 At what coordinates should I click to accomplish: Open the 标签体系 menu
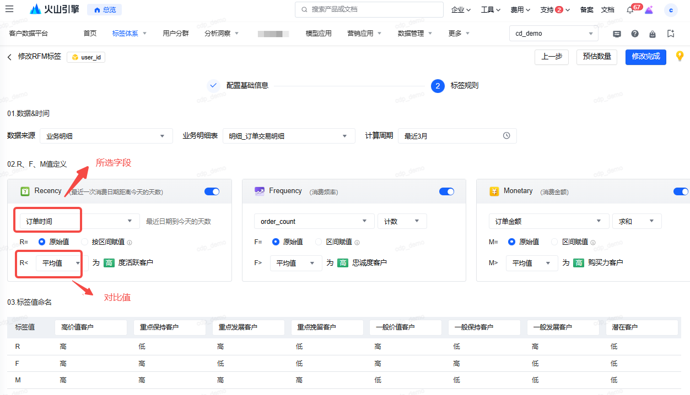click(129, 34)
